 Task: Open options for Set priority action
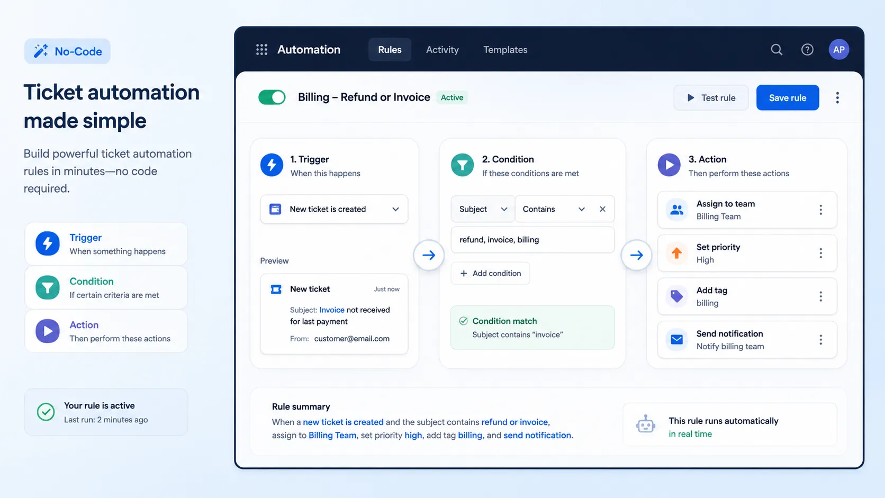[821, 253]
